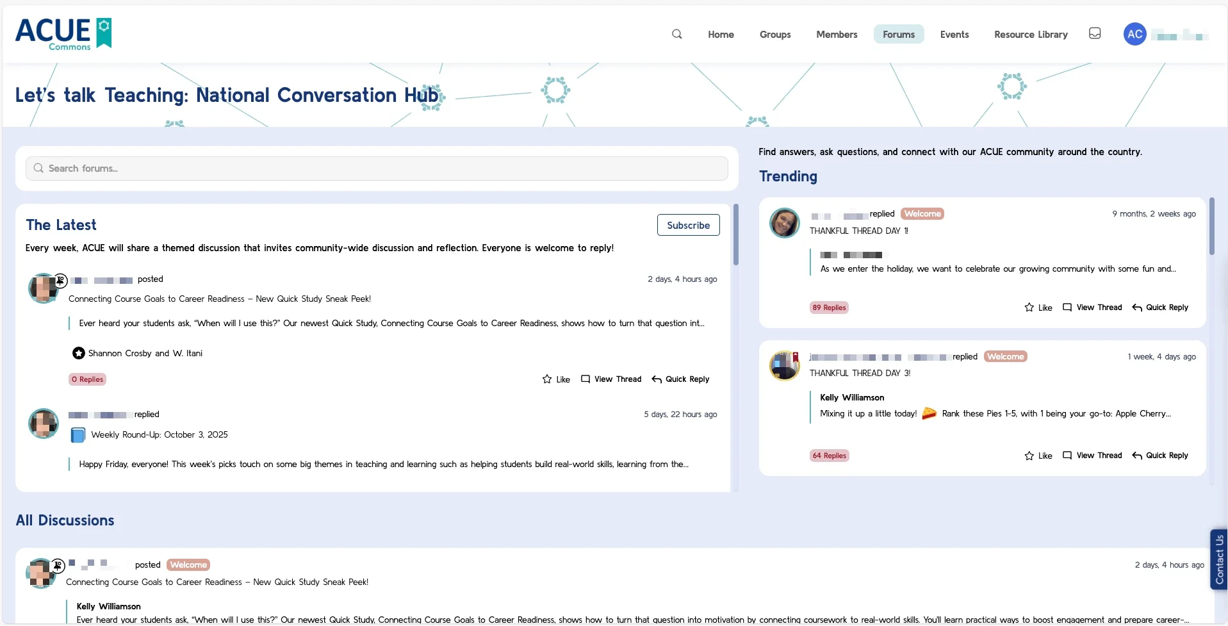The width and height of the screenshot is (1228, 626).
Task: Go to the Resource Library page
Action: (1030, 35)
